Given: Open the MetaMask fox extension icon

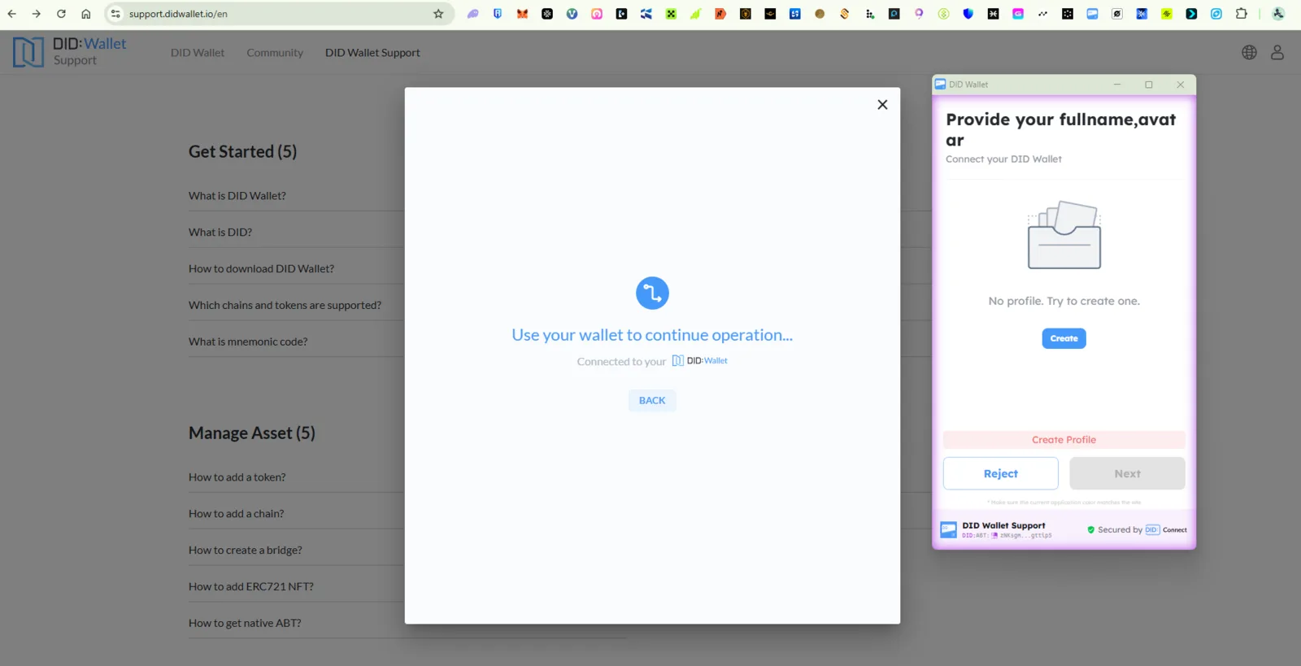Looking at the screenshot, I should click(522, 14).
